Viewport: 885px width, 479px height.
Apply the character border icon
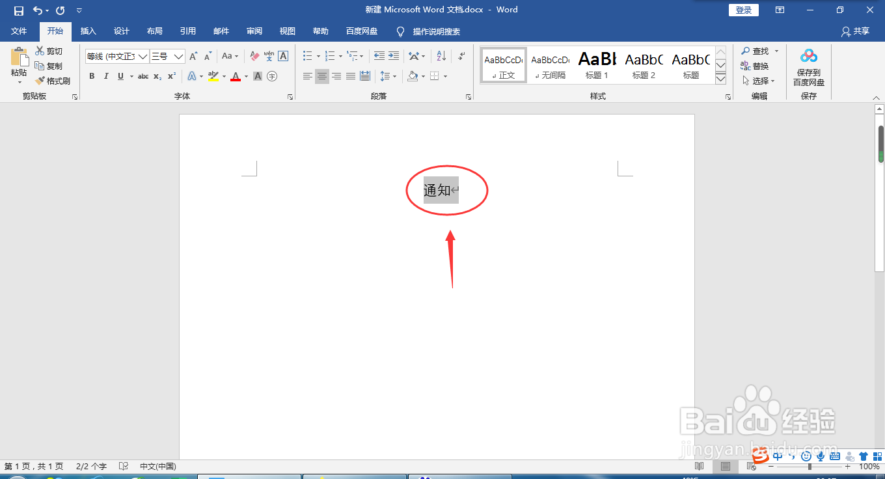pos(283,57)
